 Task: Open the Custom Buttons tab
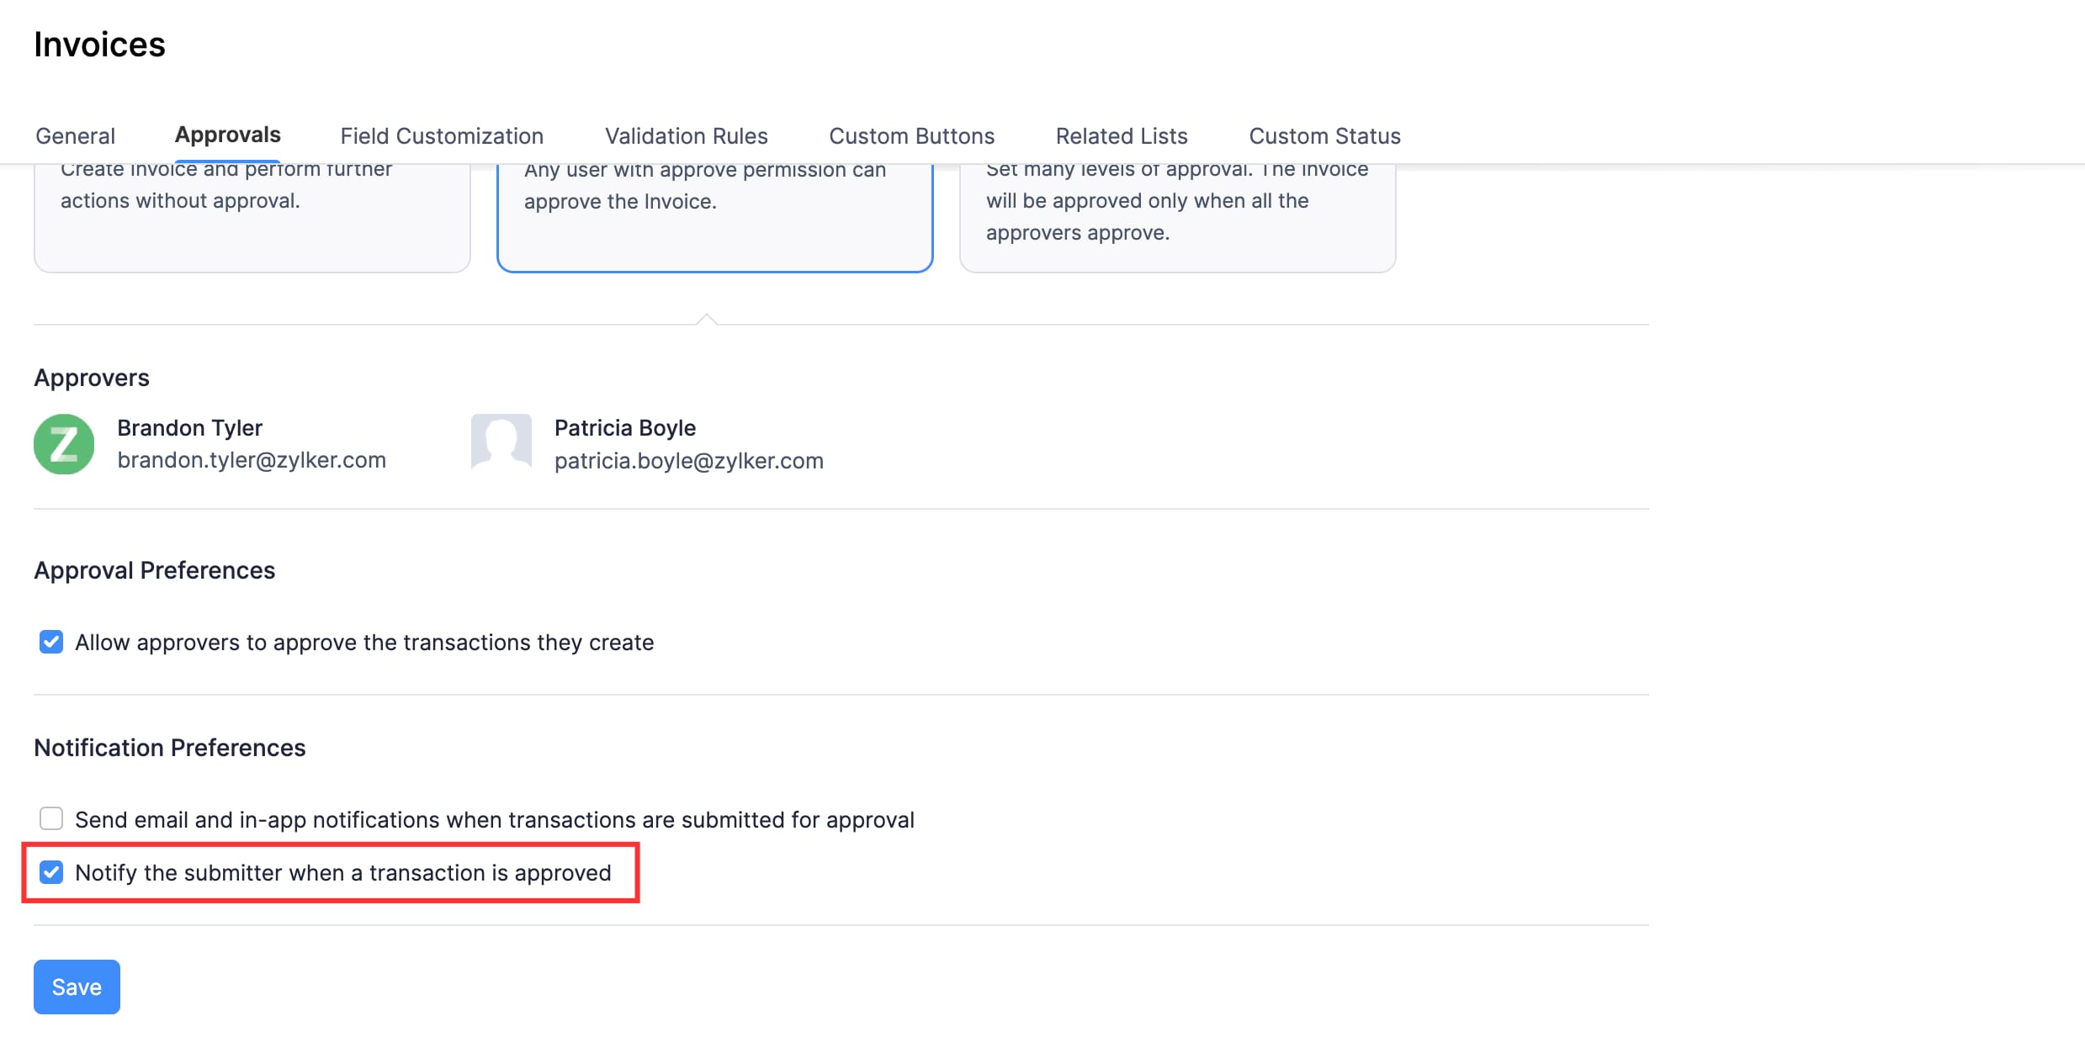911,135
